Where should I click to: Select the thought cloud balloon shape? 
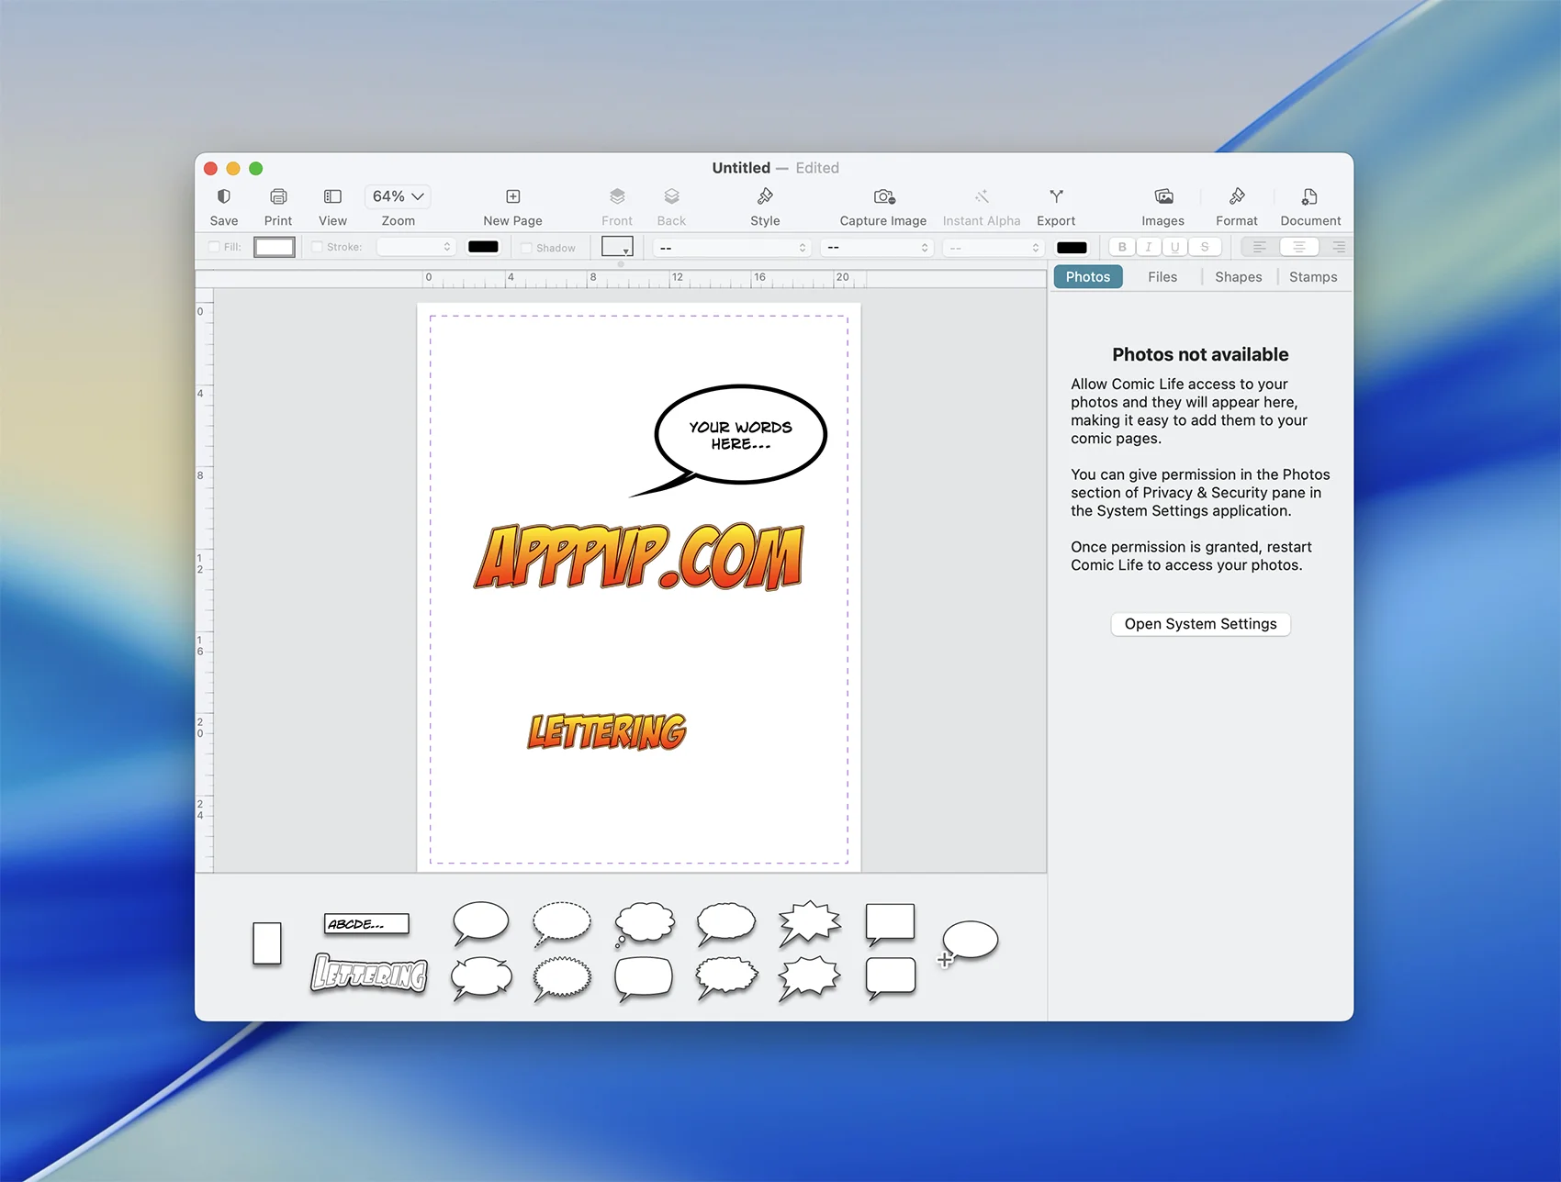point(645,922)
